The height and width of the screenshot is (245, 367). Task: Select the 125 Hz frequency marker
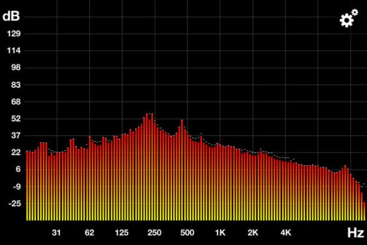[x=122, y=233]
